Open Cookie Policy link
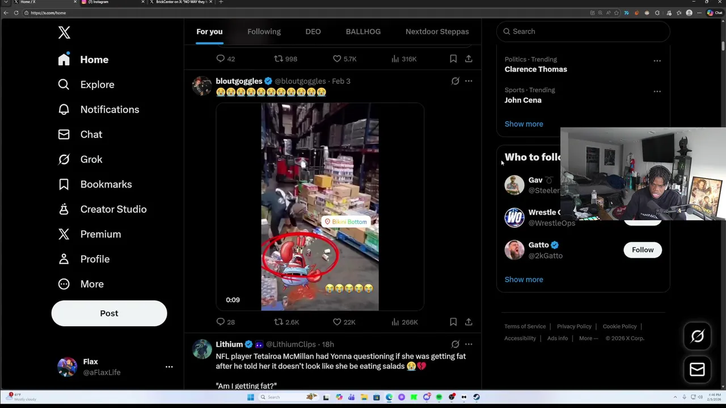 coord(619,326)
